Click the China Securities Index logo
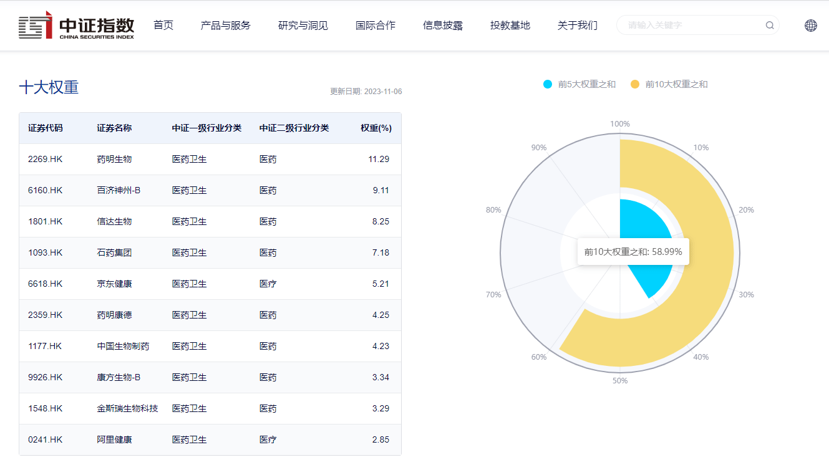The height and width of the screenshot is (470, 829). coord(76,26)
